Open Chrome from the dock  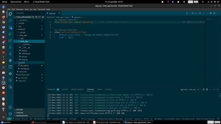click(x=3, y=22)
